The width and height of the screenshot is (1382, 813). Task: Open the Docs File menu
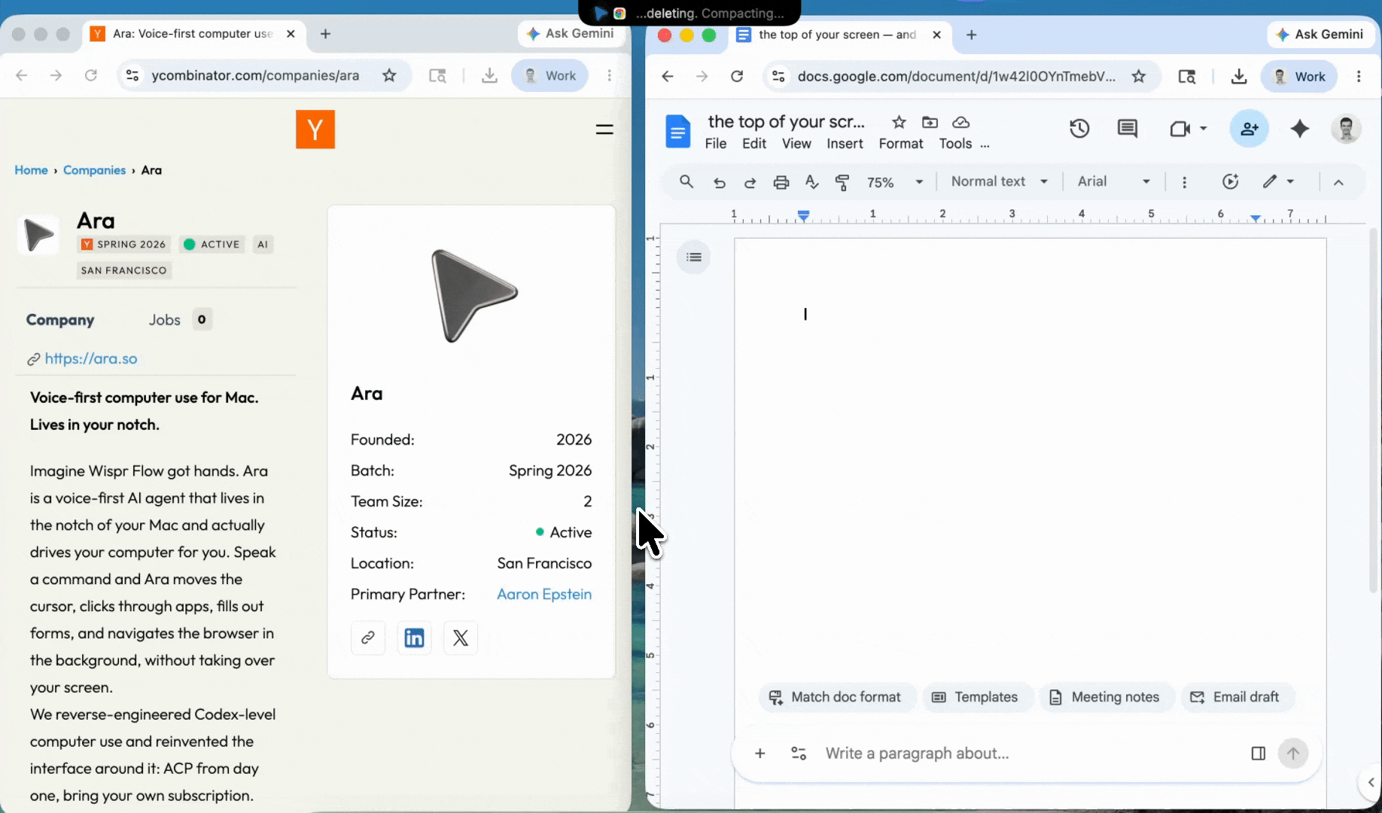[x=715, y=144]
